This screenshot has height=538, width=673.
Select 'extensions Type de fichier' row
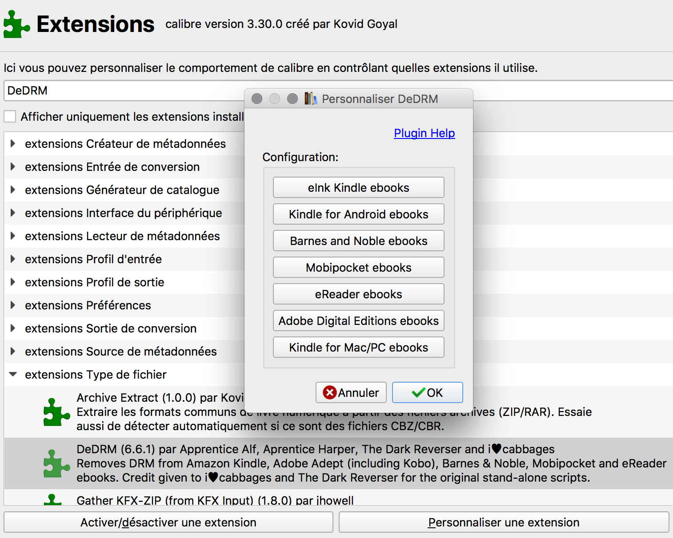(x=124, y=374)
